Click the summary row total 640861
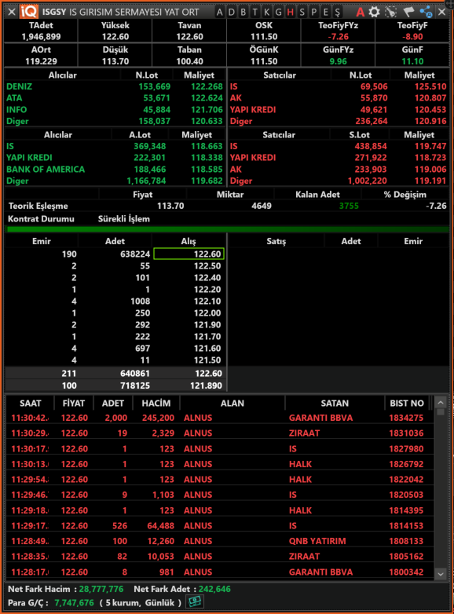The height and width of the screenshot is (614, 454). (135, 374)
